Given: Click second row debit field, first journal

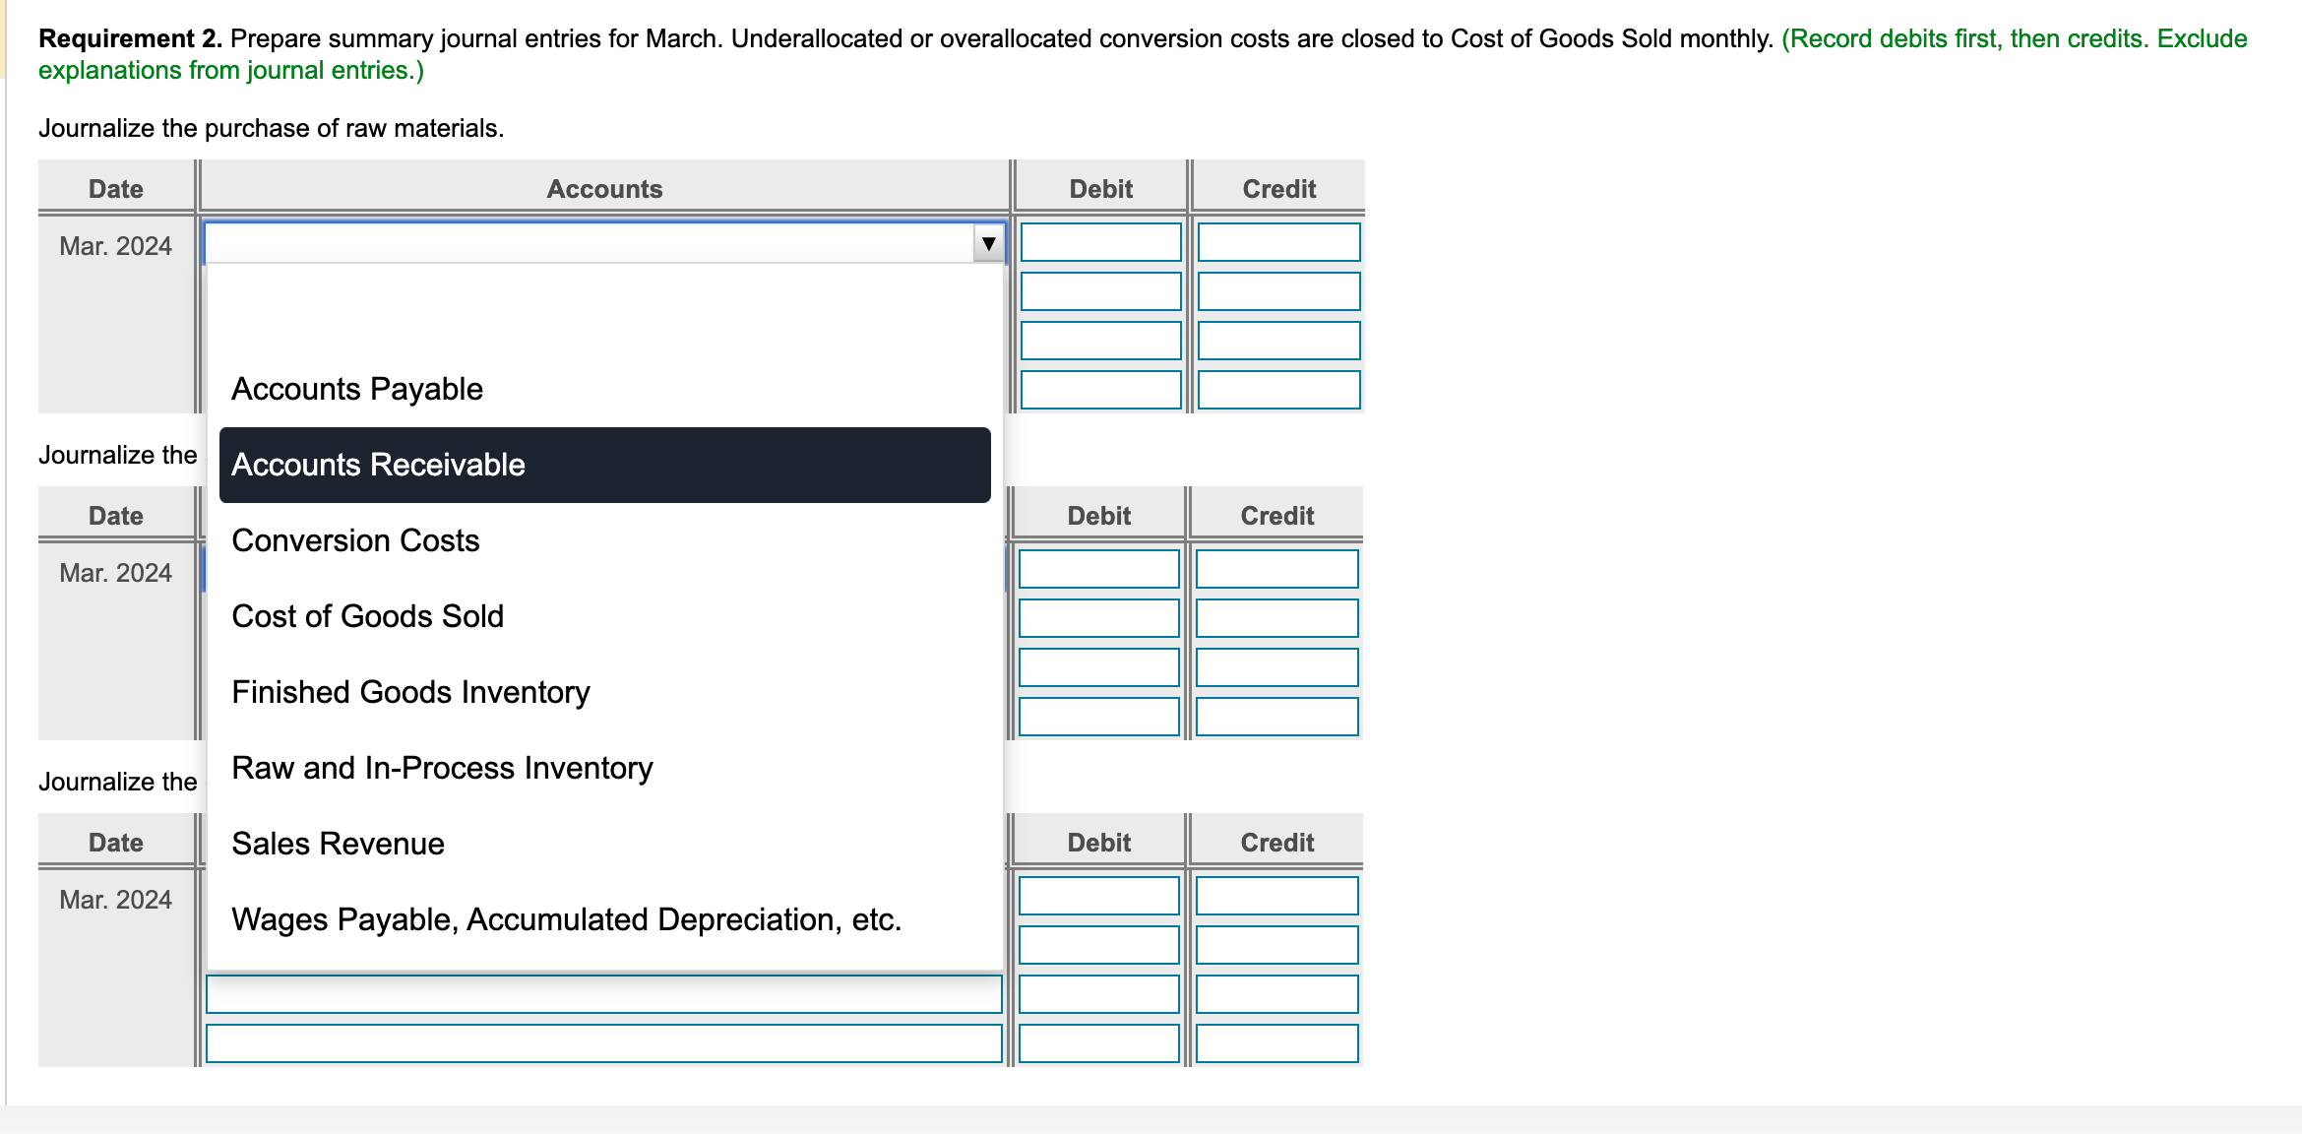Looking at the screenshot, I should pos(1100,291).
